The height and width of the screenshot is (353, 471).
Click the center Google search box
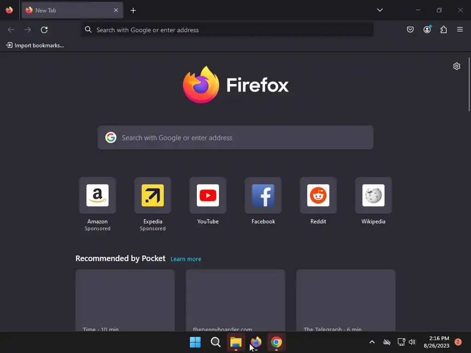235,137
